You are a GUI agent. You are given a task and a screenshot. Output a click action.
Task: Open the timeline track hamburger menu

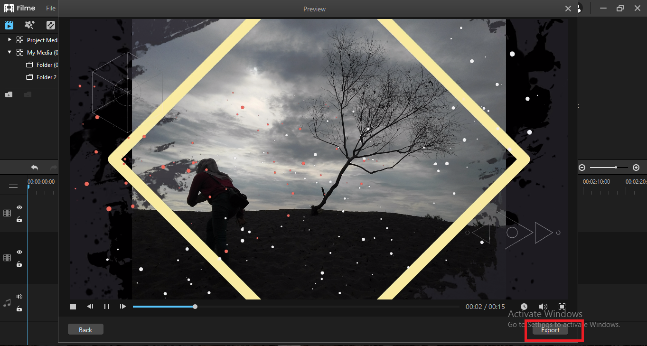pos(13,185)
